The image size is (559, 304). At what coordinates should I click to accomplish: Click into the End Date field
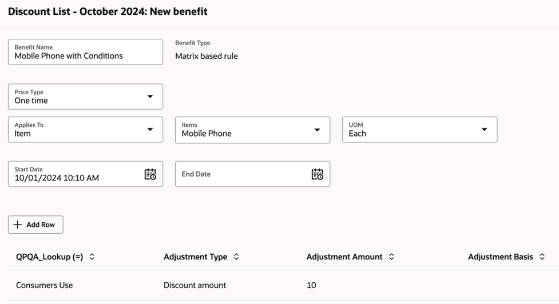click(240, 174)
